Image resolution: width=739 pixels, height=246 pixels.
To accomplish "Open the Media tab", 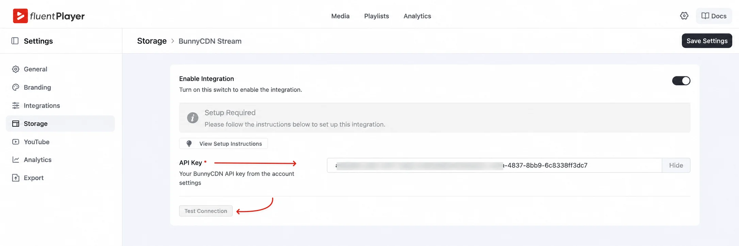I will (340, 16).
